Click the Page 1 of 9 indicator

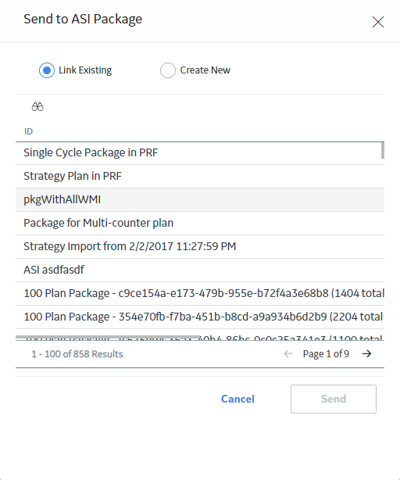(x=326, y=354)
